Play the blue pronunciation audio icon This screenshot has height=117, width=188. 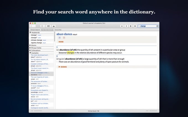(60, 38)
